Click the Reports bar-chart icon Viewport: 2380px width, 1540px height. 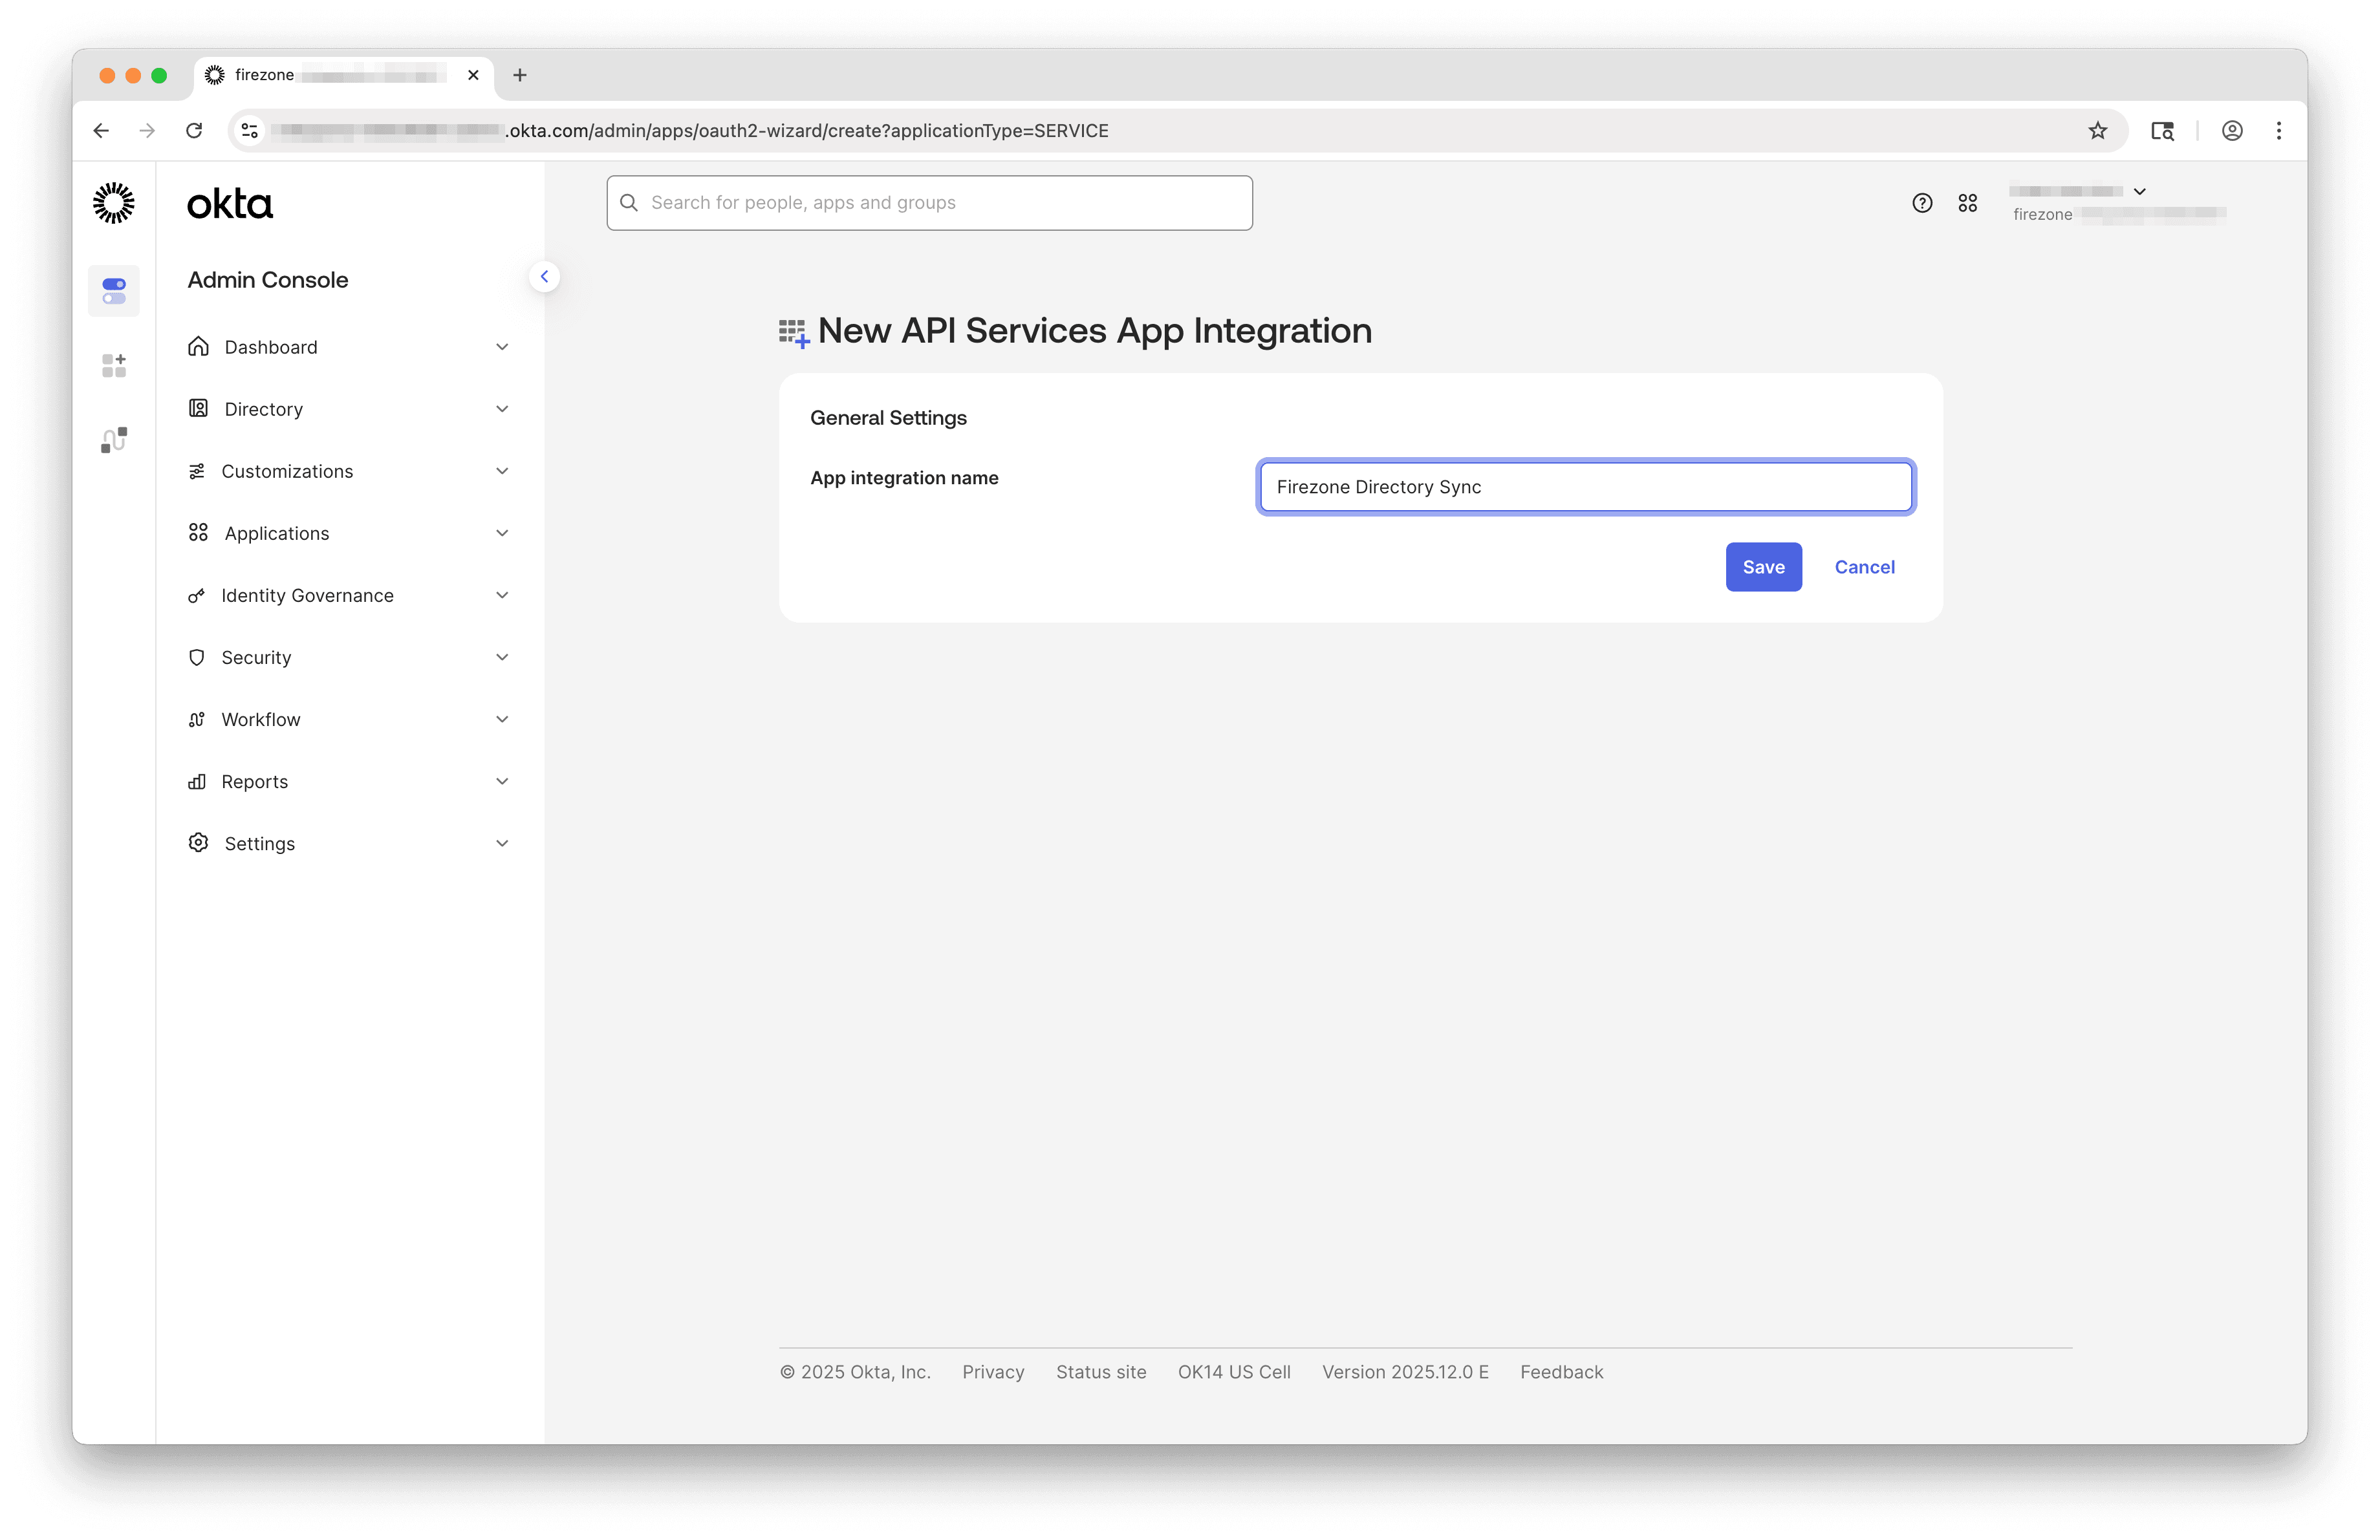pos(197,780)
